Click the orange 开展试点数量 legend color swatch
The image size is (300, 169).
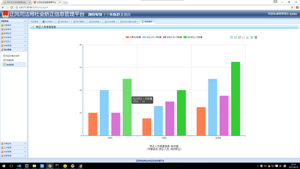click(127, 37)
